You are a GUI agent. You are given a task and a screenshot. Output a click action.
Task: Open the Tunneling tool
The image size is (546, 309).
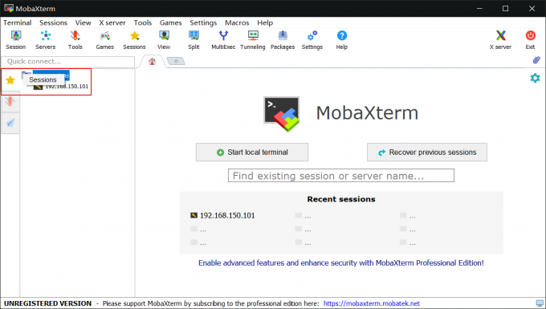[x=253, y=40]
